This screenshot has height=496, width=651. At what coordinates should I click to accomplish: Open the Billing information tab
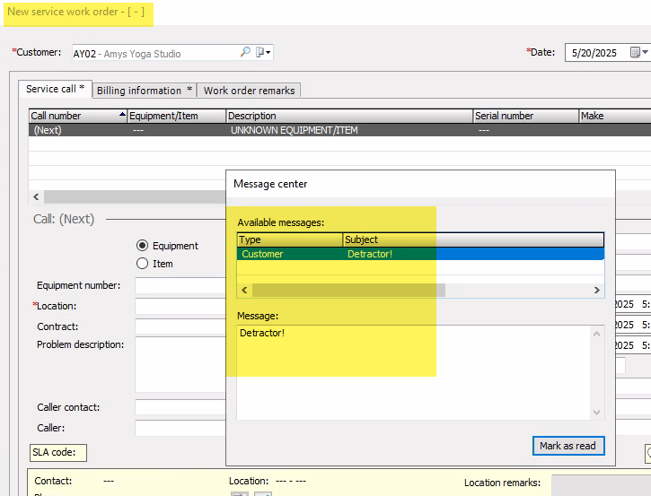coord(144,91)
